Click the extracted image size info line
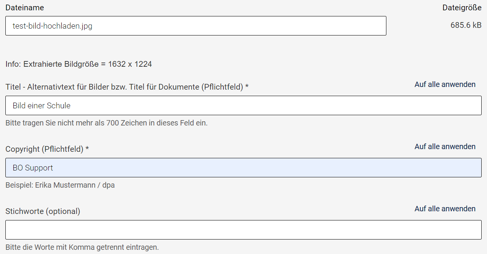The width and height of the screenshot is (487, 254). (78, 64)
